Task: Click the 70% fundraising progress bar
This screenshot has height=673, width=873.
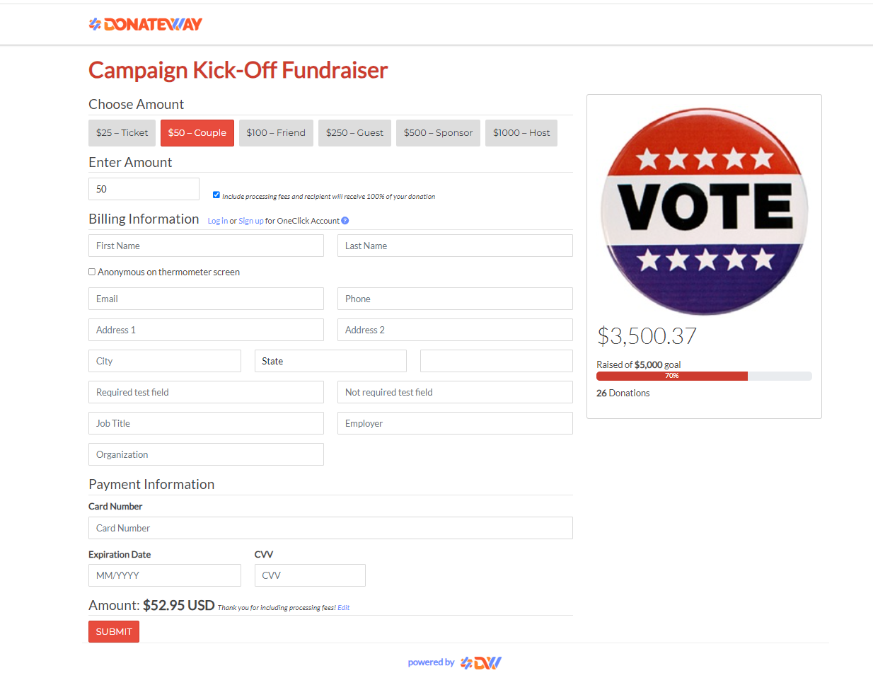Action: (x=704, y=376)
